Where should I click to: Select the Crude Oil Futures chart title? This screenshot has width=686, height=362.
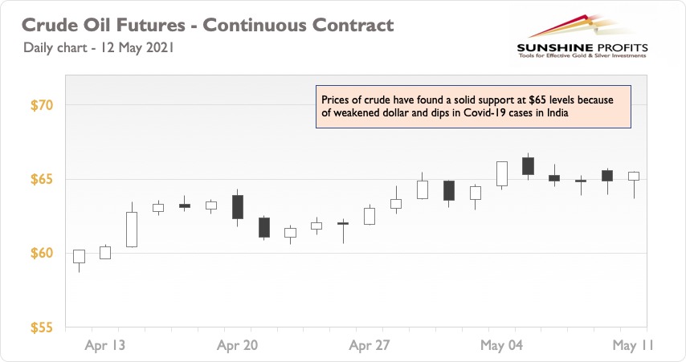[208, 25]
